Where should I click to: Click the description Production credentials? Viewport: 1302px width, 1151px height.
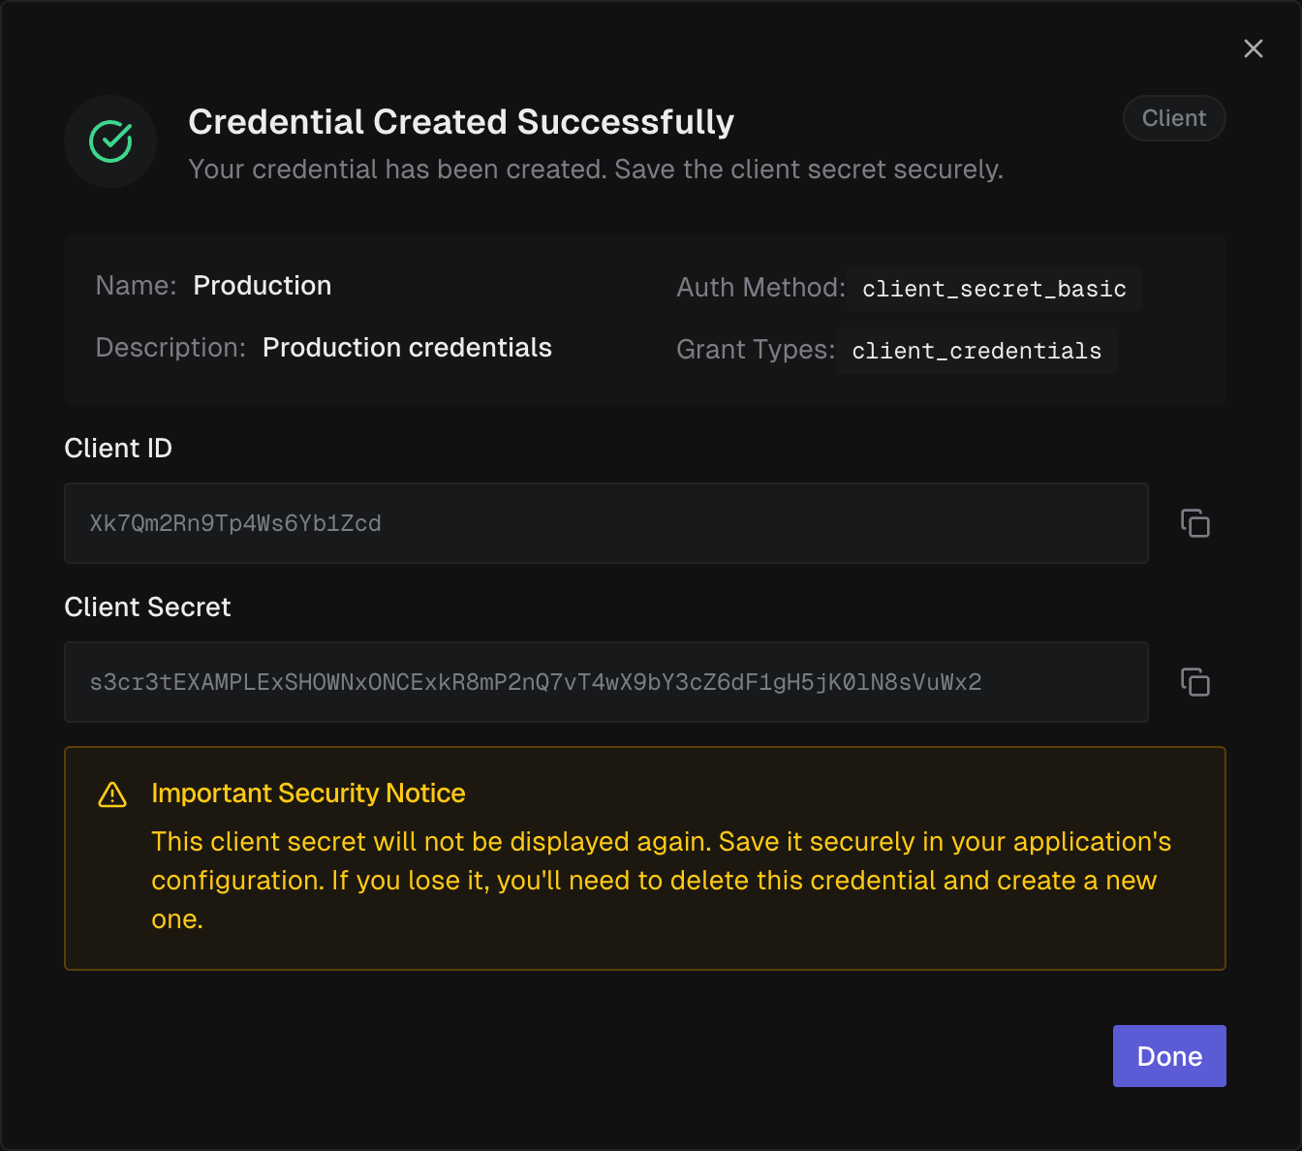click(x=407, y=348)
